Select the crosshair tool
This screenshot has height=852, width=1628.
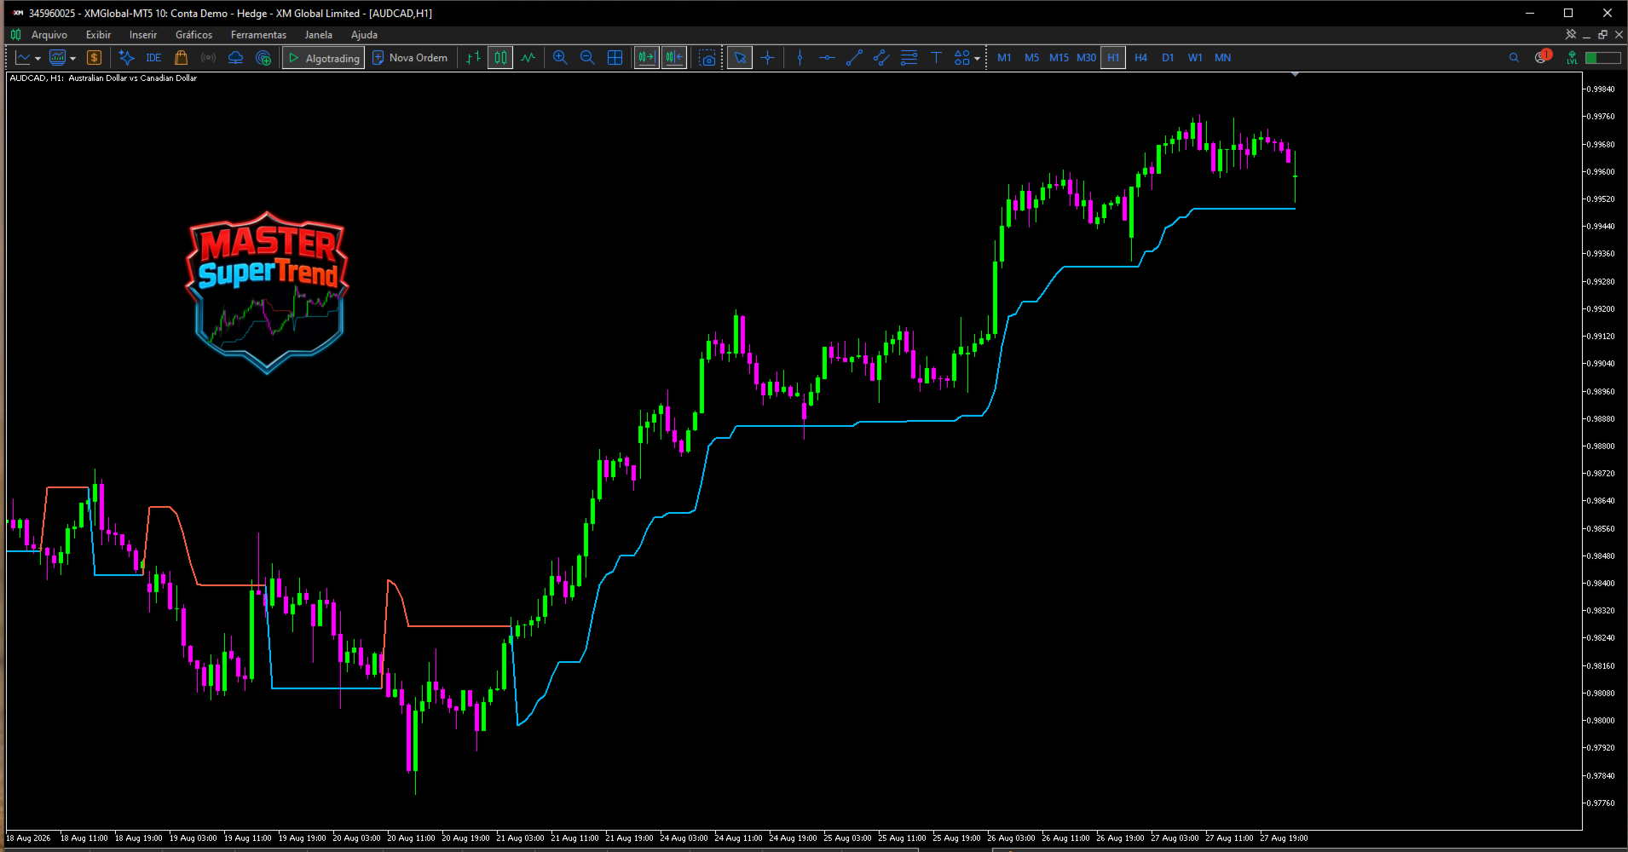[x=768, y=58]
